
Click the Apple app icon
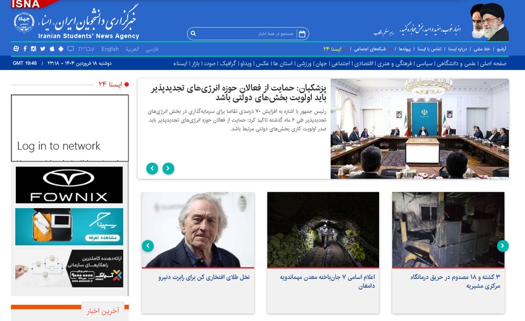(x=52, y=48)
